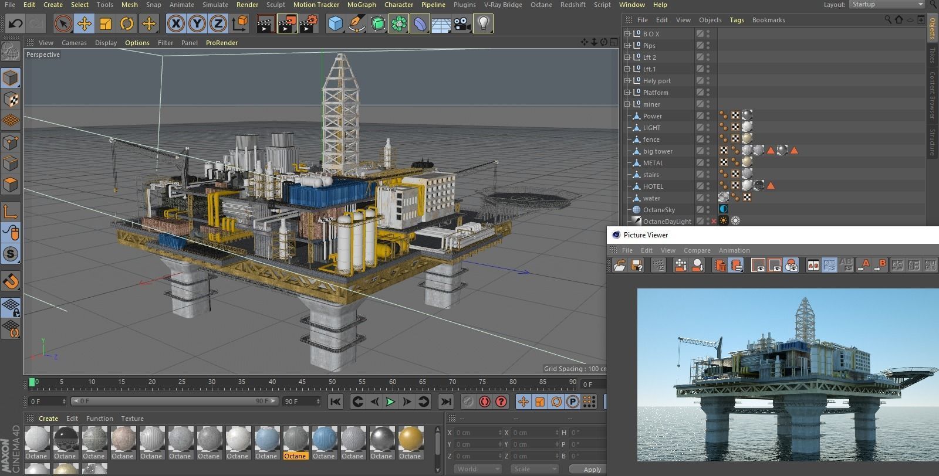The height and width of the screenshot is (476, 939).
Task: Select the Move tool
Action: click(x=84, y=24)
